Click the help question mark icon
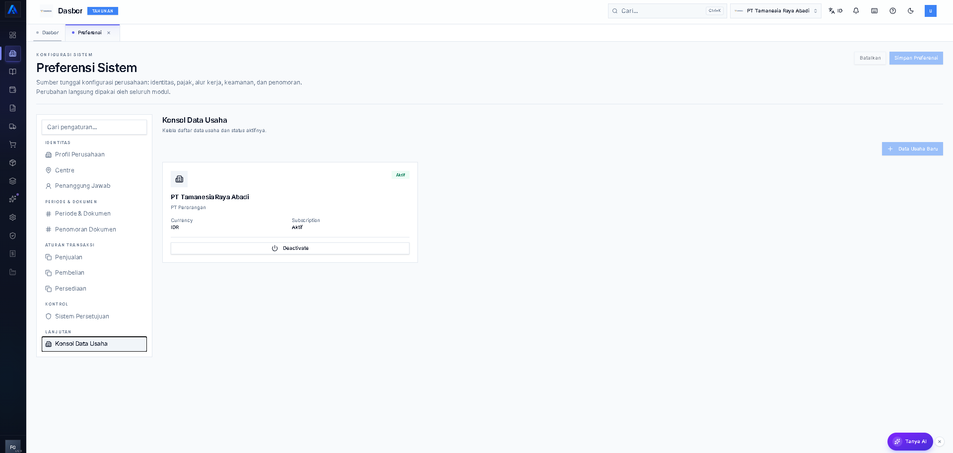 893,11
